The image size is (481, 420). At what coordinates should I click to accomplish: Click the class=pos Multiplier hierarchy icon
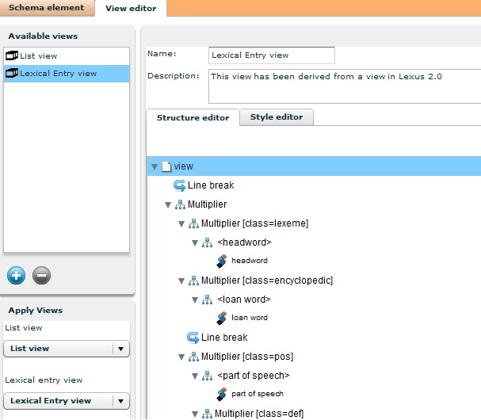point(193,357)
